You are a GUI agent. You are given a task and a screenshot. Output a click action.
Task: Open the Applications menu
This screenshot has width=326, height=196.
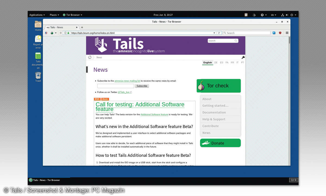tap(37, 15)
